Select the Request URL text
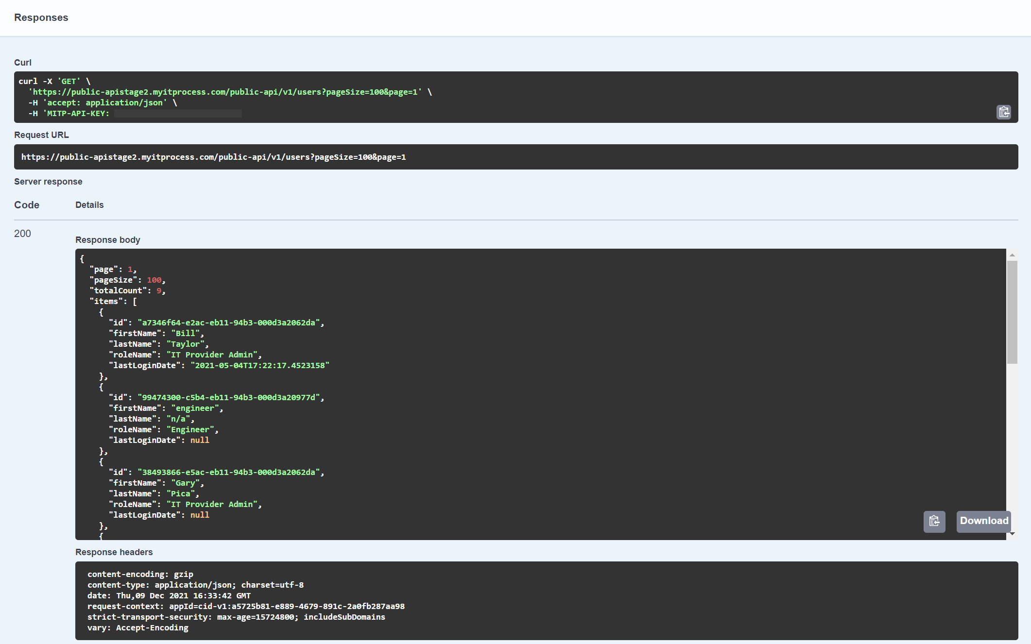Screen dimensions: 1031x644 [213, 157]
